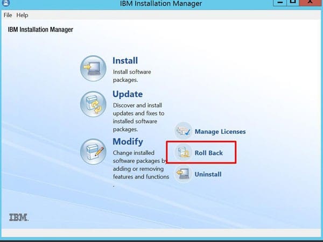This screenshot has width=323, height=242.
Task: Select the Modify heading link
Action: 128,141
